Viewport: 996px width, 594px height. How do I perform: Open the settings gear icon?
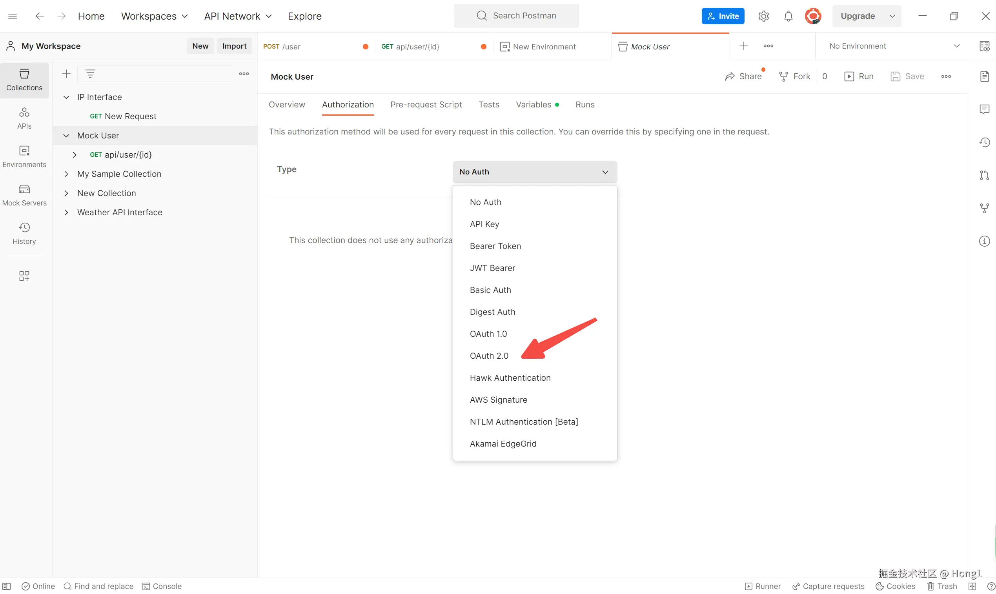(x=763, y=16)
